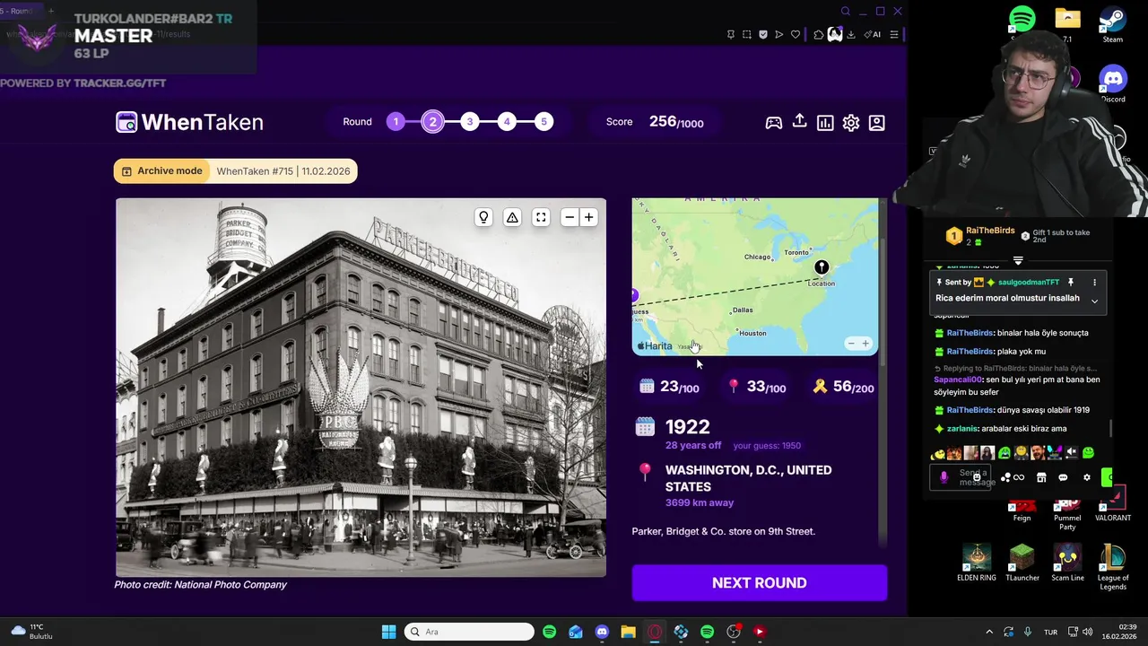Open ELDEN RING desktop shortcut

pos(977,563)
